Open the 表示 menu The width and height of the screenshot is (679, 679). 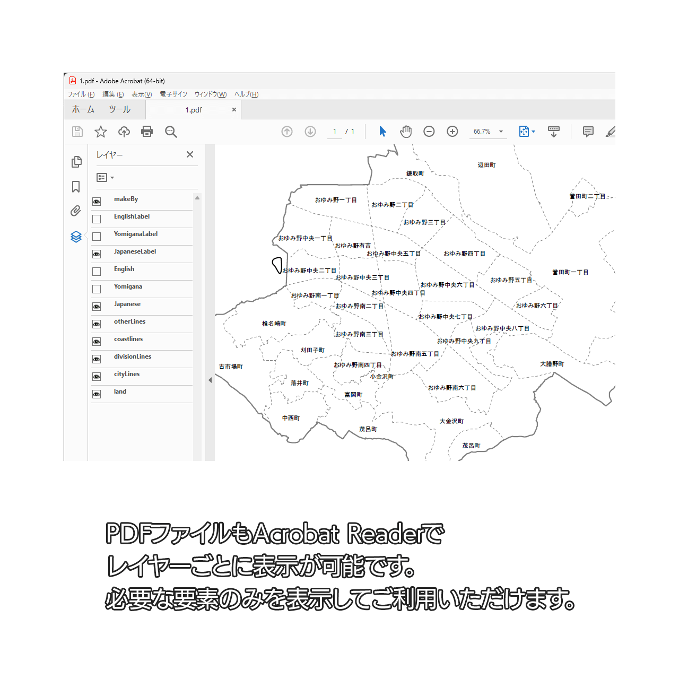pos(142,94)
